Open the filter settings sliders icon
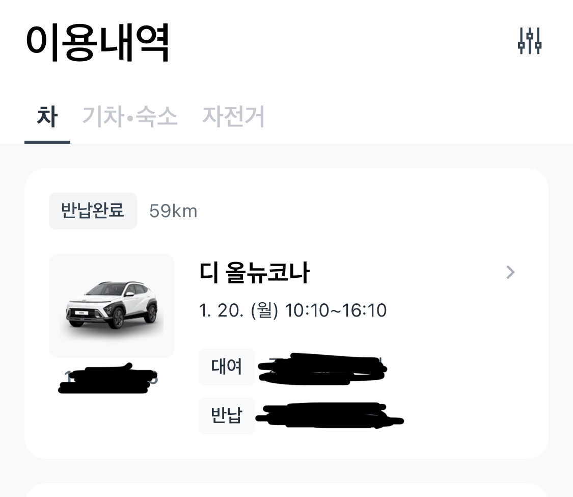The image size is (573, 497). [x=529, y=41]
